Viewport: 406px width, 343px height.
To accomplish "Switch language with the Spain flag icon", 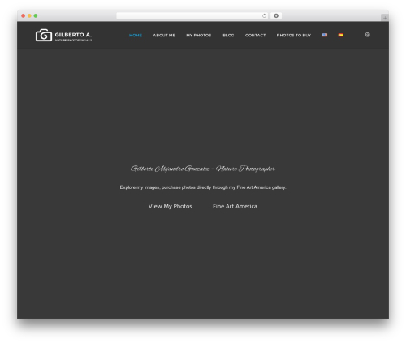I will [341, 35].
